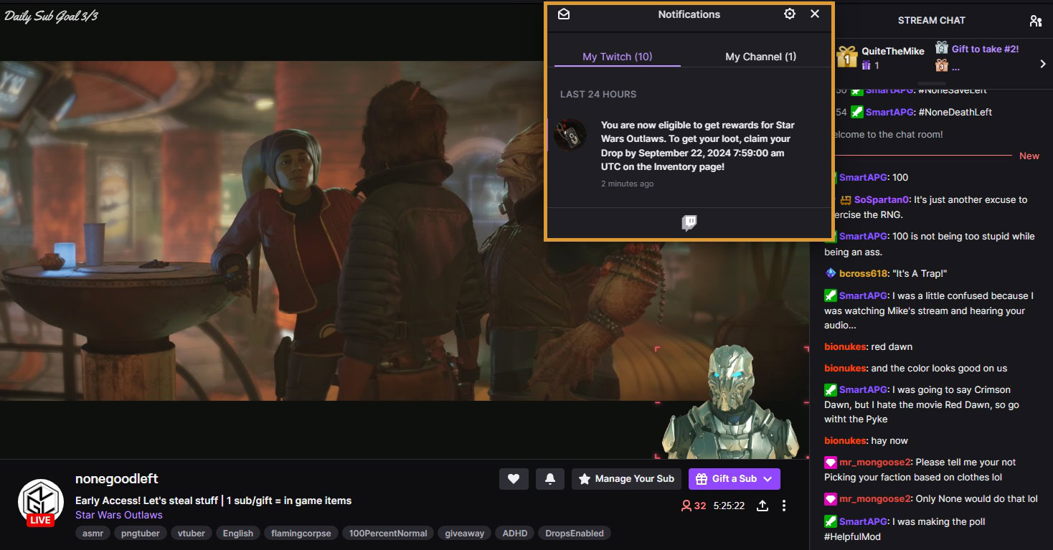Click the follow heart button
The image size is (1053, 550).
pos(514,479)
